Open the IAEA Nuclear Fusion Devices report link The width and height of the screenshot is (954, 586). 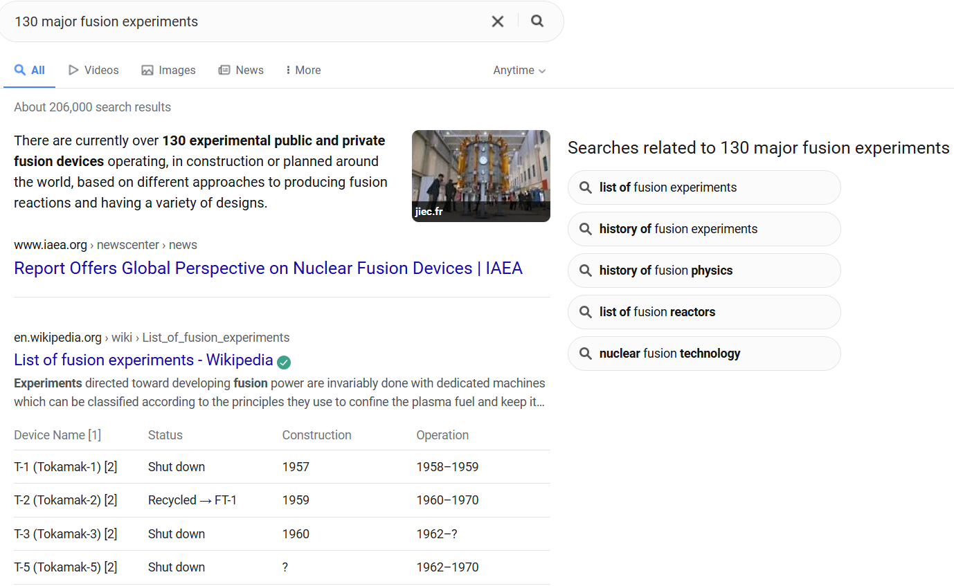pos(268,268)
